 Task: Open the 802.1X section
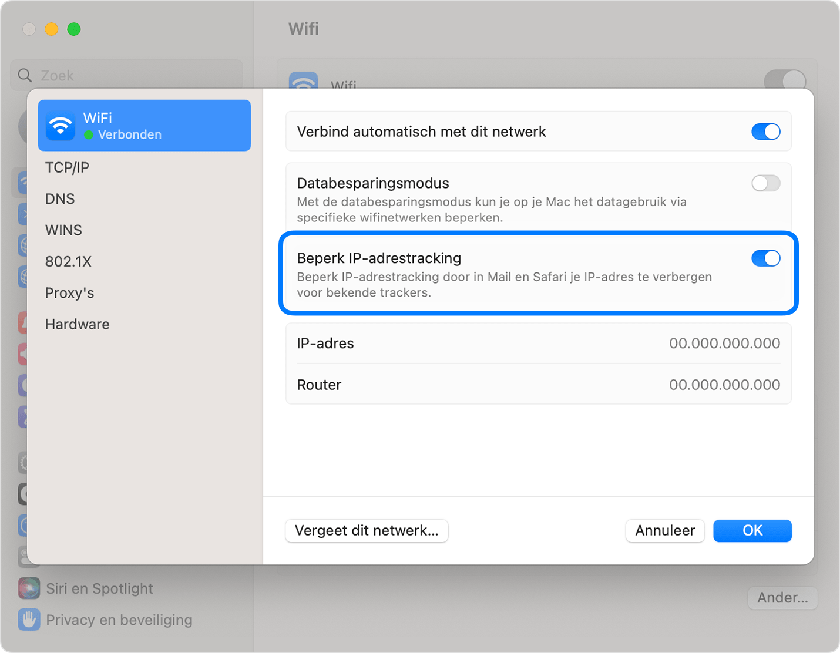(x=68, y=261)
